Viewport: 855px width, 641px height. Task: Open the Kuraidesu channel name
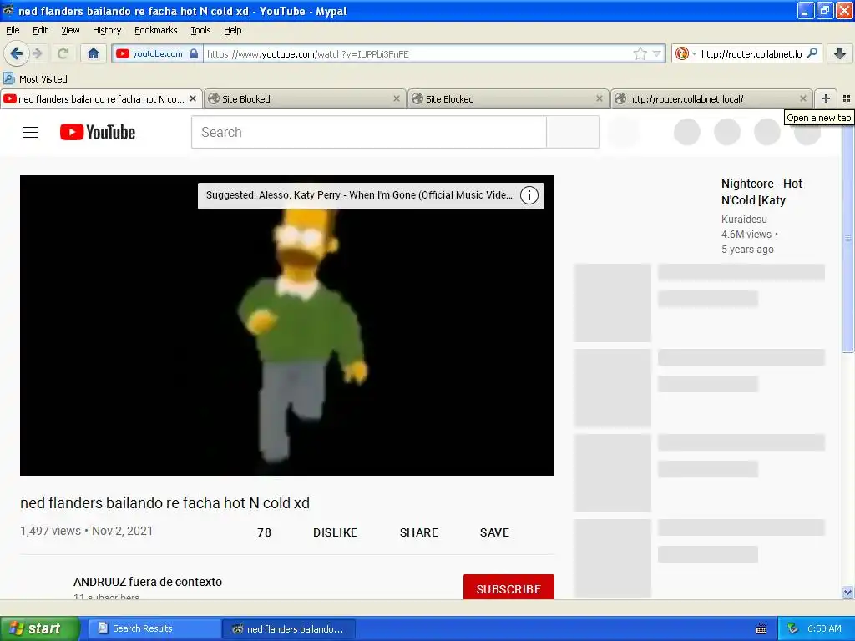coord(744,220)
